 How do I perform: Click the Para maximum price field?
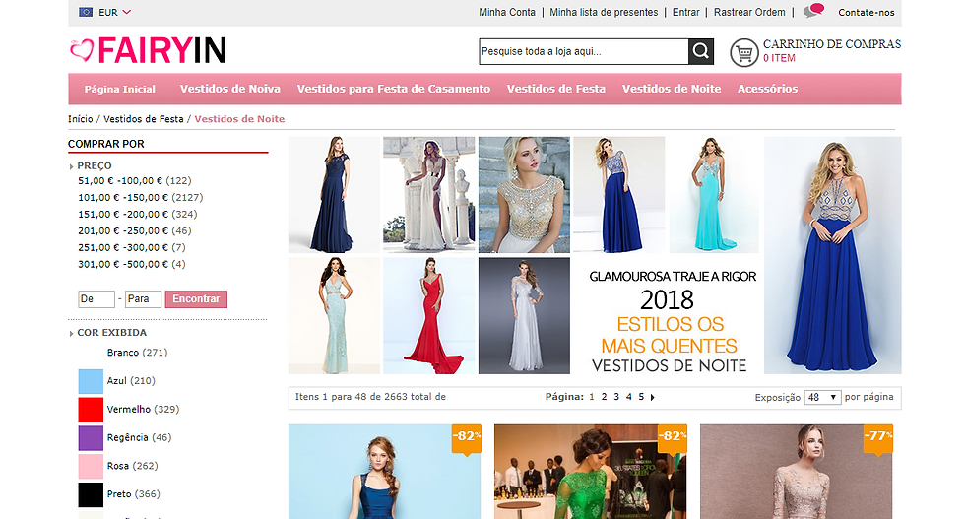[143, 299]
